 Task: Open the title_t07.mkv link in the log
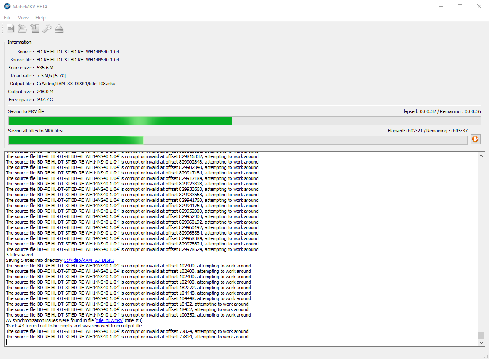pyautogui.click(x=109, y=320)
